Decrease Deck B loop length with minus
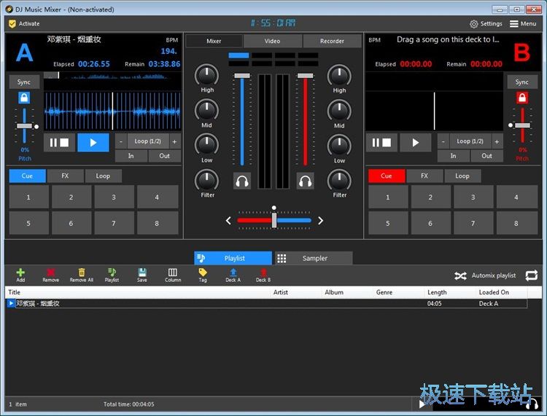 coord(443,141)
